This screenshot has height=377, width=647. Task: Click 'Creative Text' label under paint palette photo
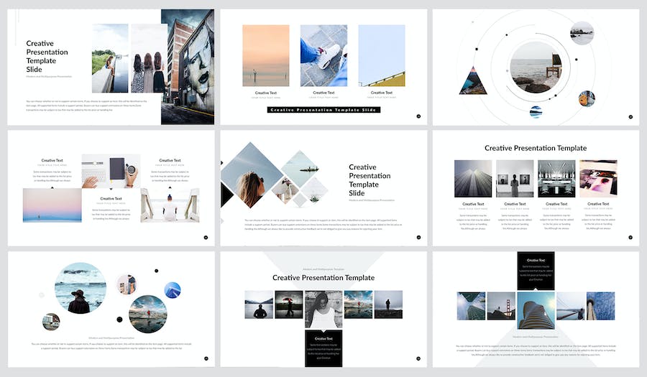pyautogui.click(x=598, y=204)
